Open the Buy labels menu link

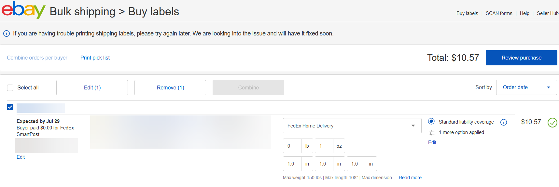467,13
